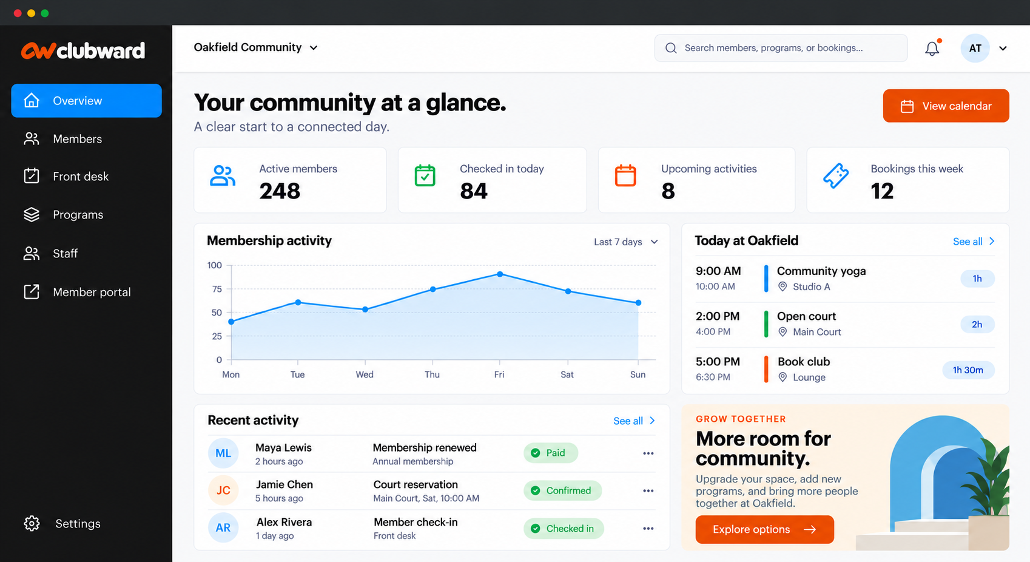Click the Studio A location pin icon
The height and width of the screenshot is (562, 1030).
pos(783,286)
